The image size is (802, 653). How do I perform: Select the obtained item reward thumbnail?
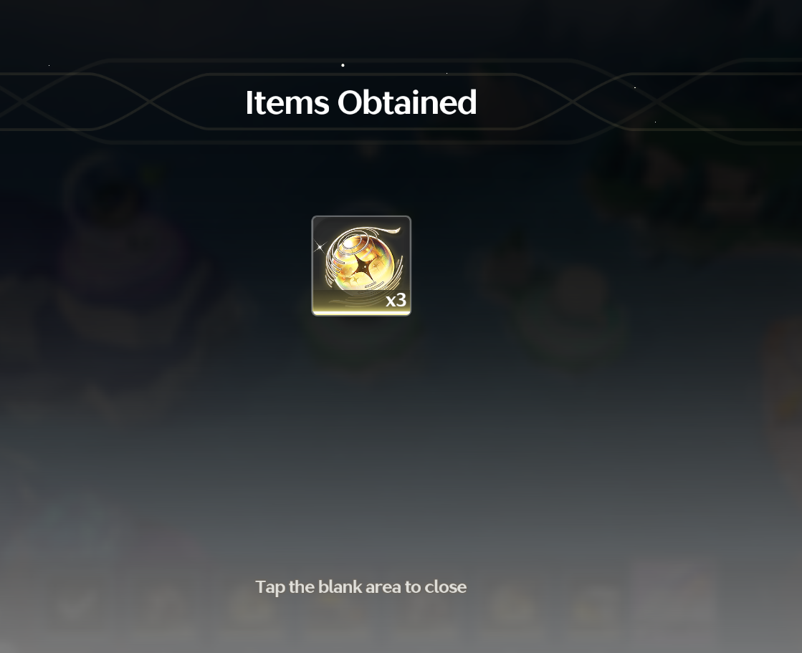pyautogui.click(x=361, y=266)
